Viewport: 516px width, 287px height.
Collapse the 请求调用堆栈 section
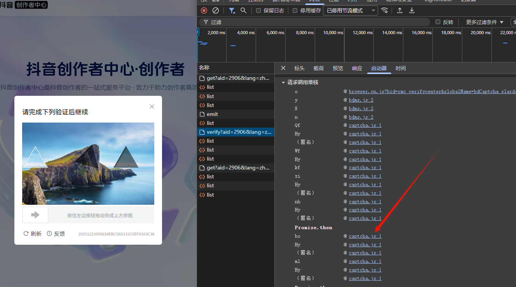(x=283, y=83)
